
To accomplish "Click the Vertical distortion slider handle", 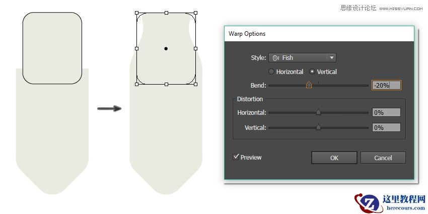I will click(318, 127).
